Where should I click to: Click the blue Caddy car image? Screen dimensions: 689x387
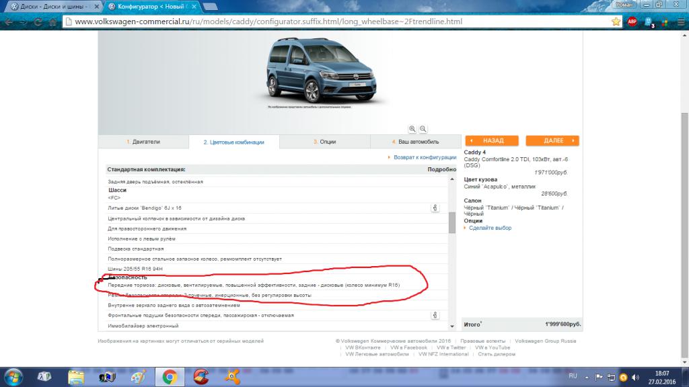(321, 71)
